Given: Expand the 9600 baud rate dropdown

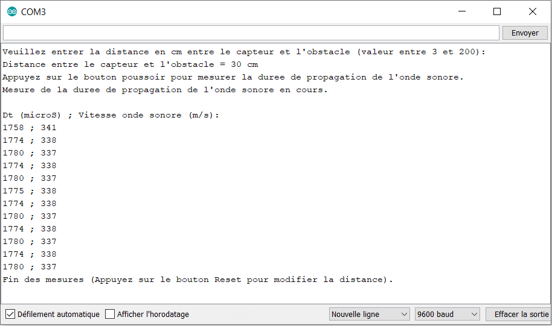Looking at the screenshot, I should tap(447, 314).
